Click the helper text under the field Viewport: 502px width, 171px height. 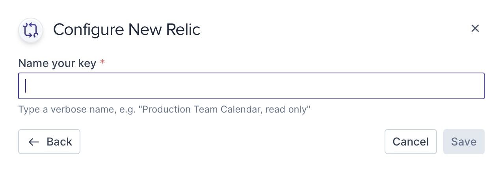pos(165,109)
